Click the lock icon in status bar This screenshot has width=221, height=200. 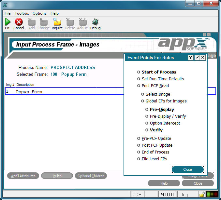tap(202, 194)
